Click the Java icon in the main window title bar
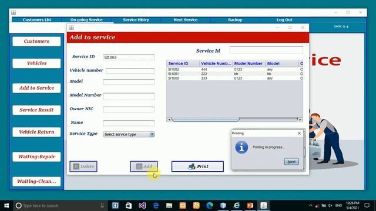Screen dimensions: 376x211 pos(14,12)
